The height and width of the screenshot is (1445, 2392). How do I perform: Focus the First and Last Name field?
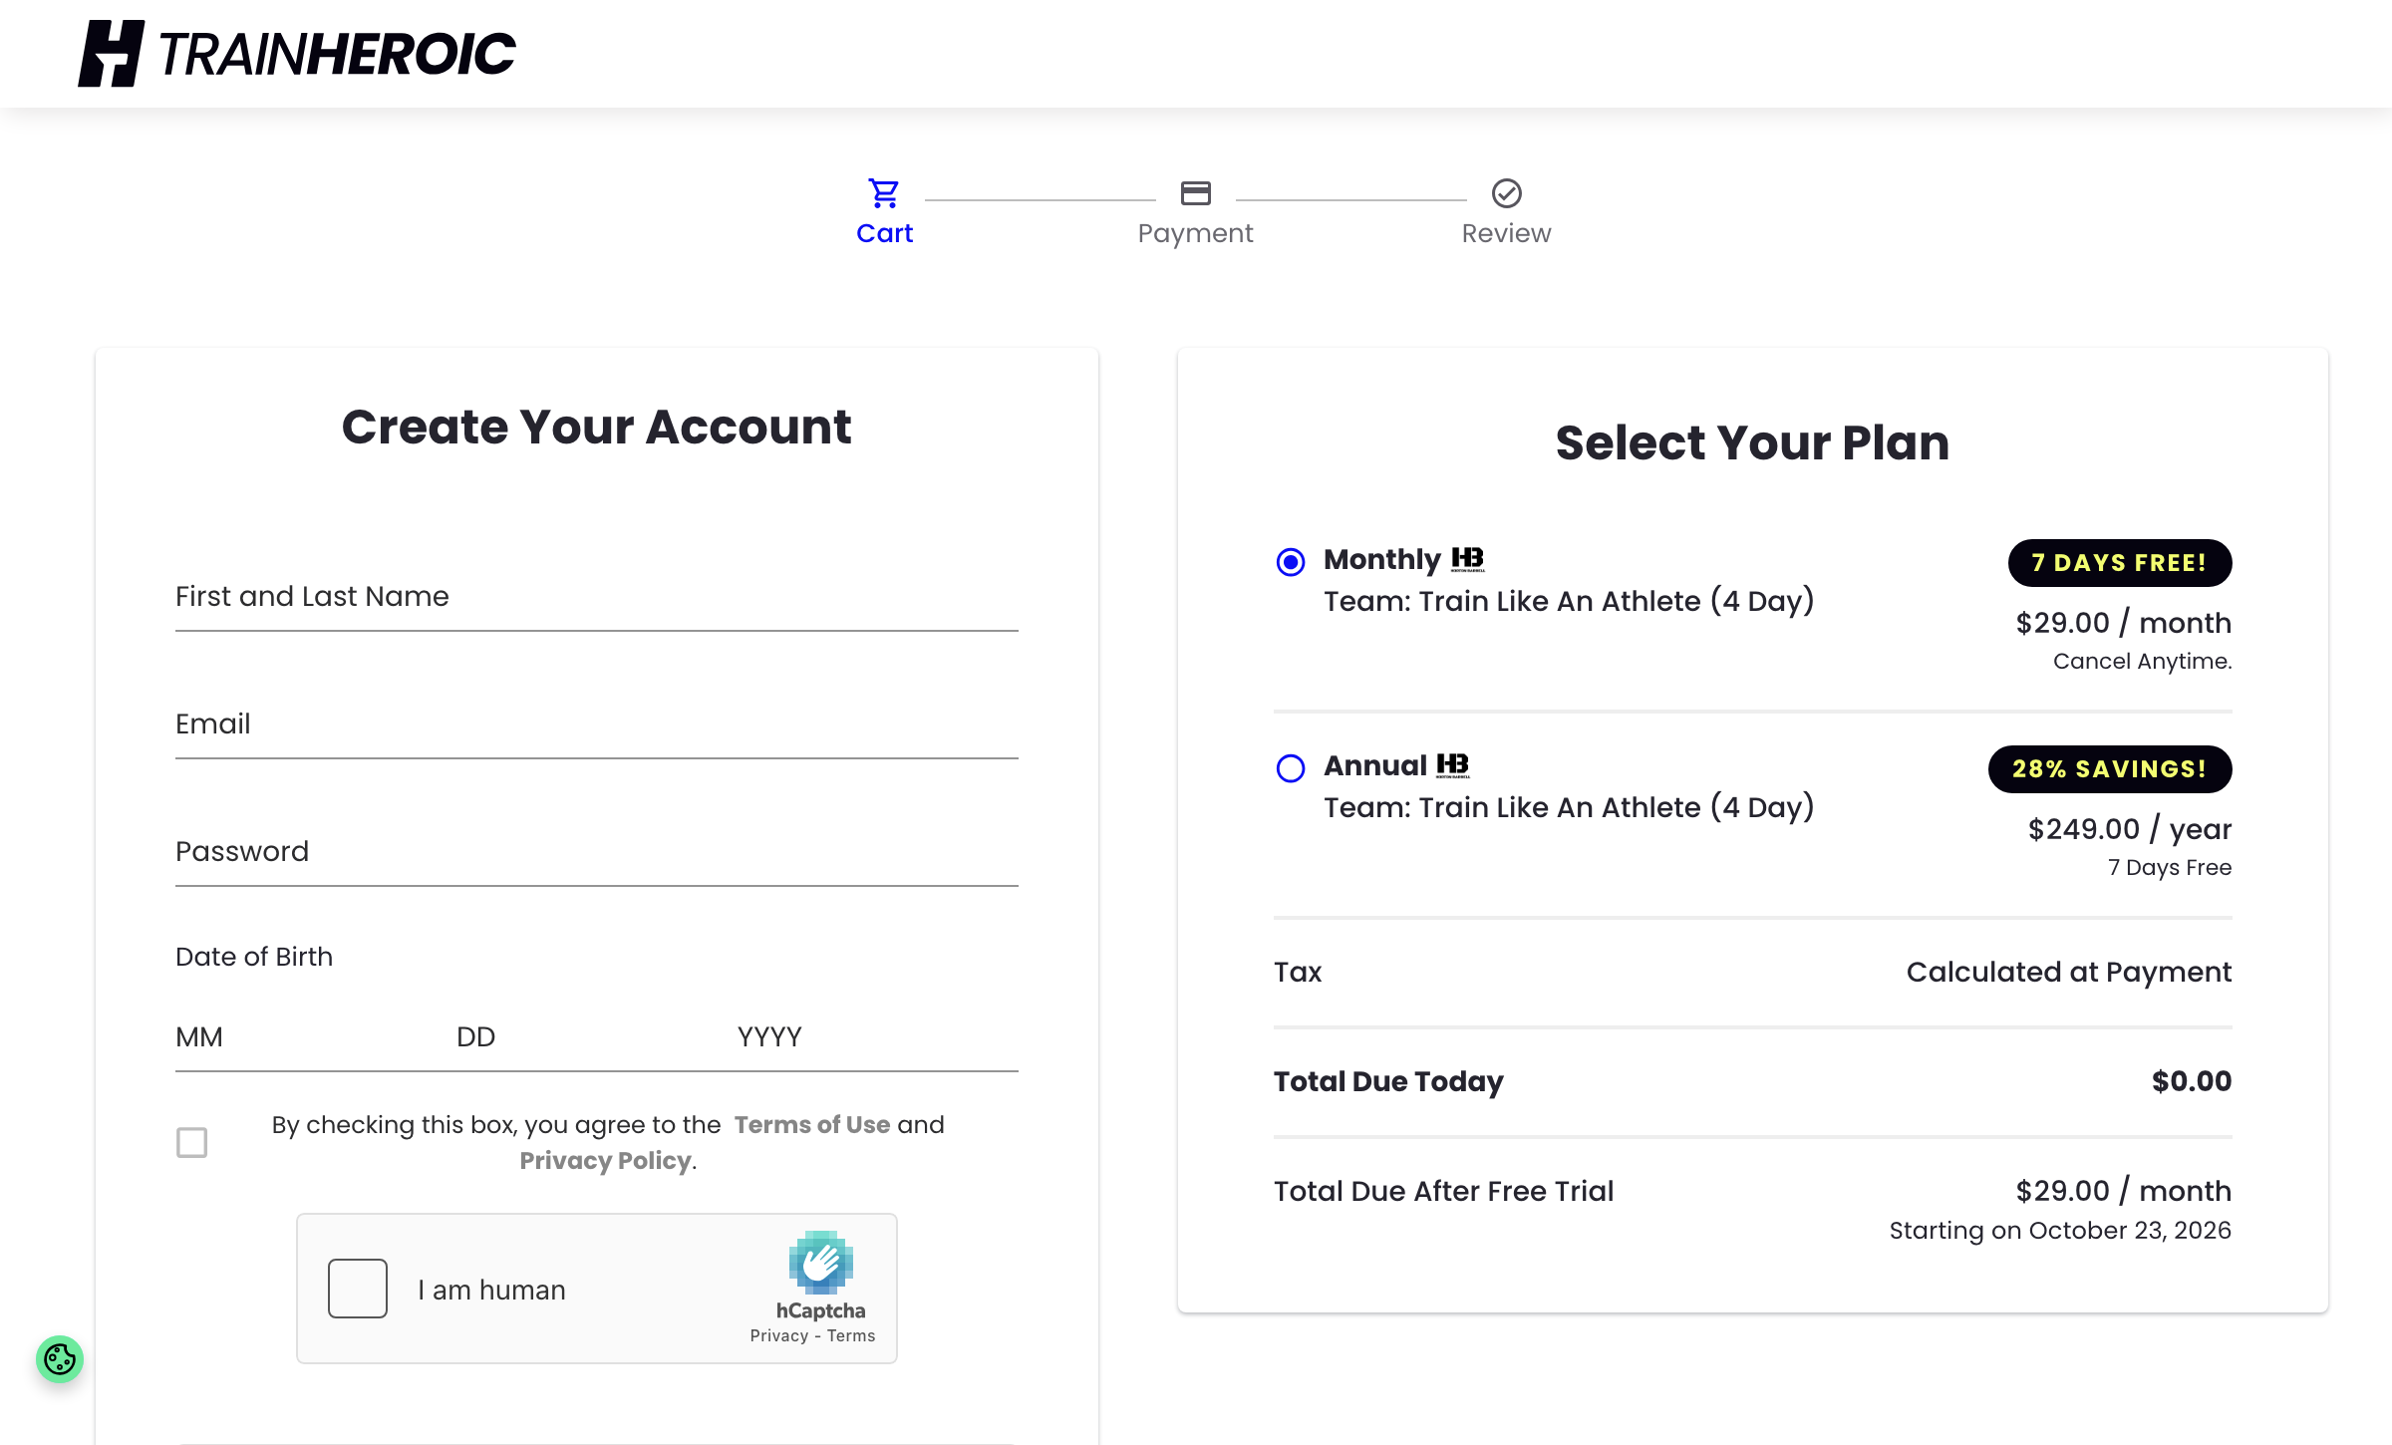tap(597, 596)
